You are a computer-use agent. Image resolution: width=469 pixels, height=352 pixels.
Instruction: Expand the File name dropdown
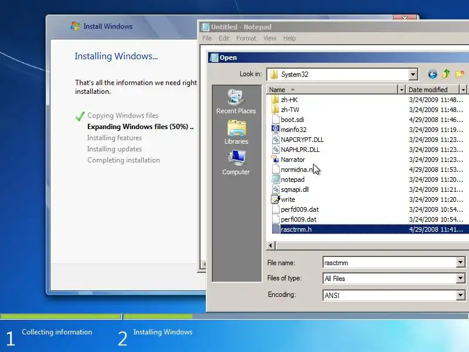[x=460, y=262]
